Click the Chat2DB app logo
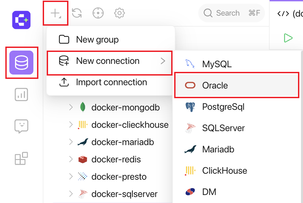Screen dimensions: 303x203 21,20
